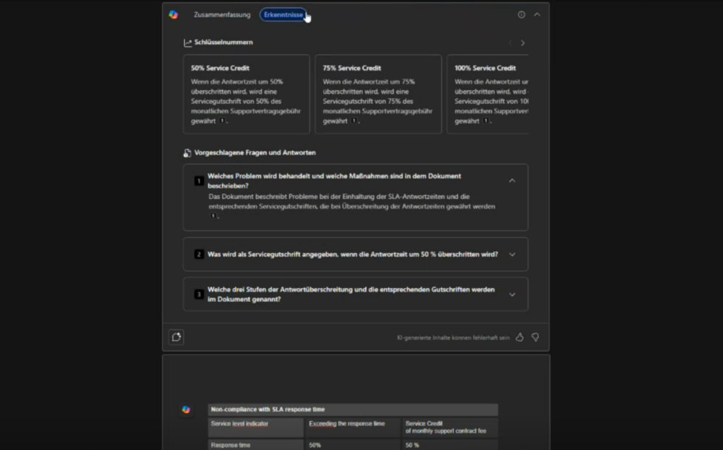Click the 'Response time' table cell

tap(255, 445)
